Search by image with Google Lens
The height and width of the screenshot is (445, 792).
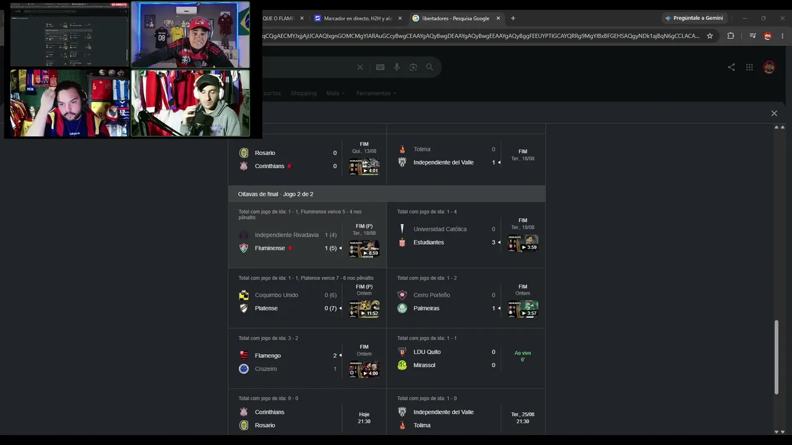(x=413, y=67)
